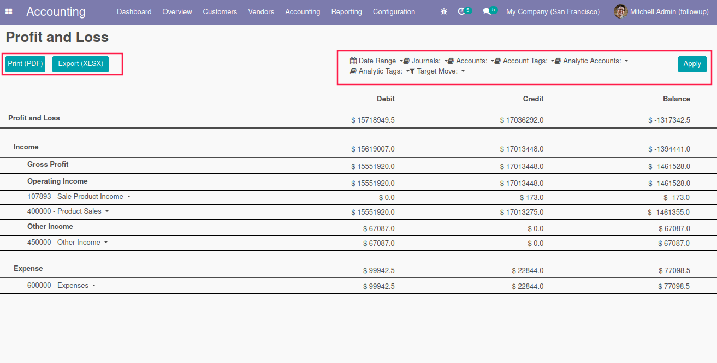Click the Journals book icon

(x=406, y=61)
